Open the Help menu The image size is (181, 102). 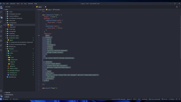pos(36,4)
